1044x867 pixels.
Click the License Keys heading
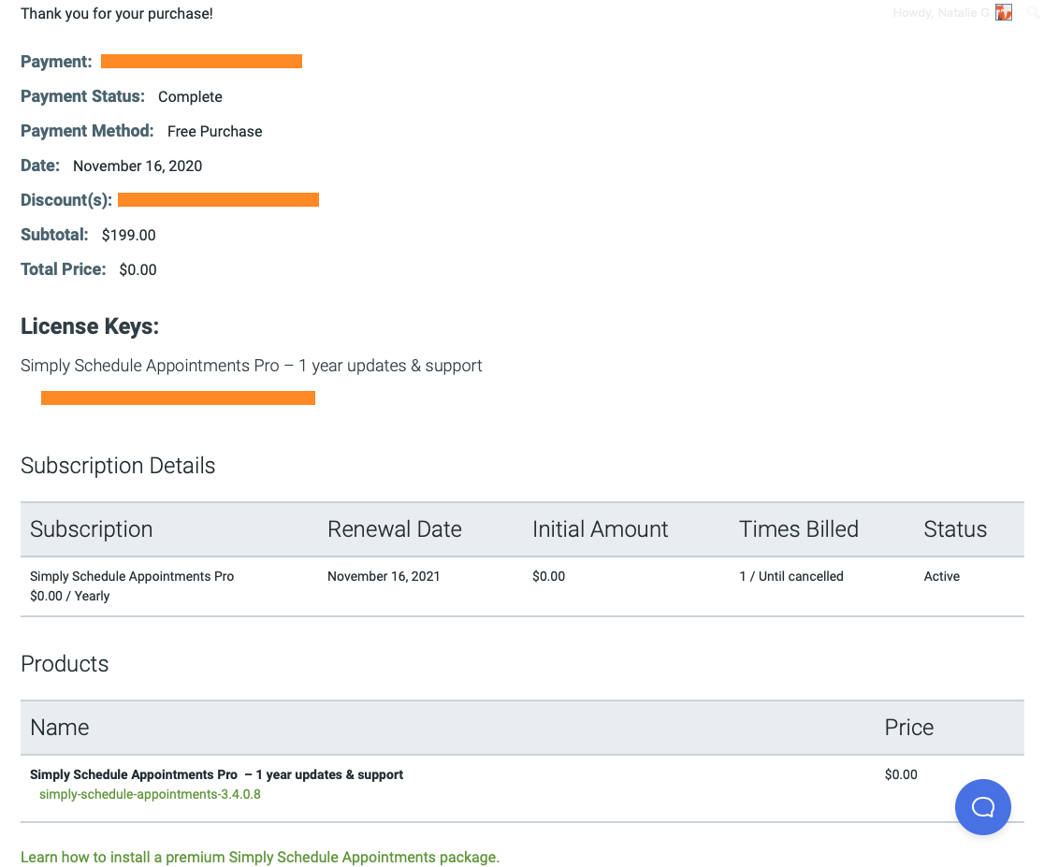89,326
